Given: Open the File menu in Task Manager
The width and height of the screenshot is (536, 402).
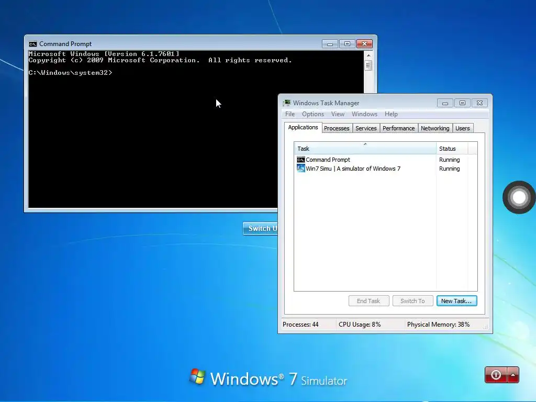Looking at the screenshot, I should [290, 114].
